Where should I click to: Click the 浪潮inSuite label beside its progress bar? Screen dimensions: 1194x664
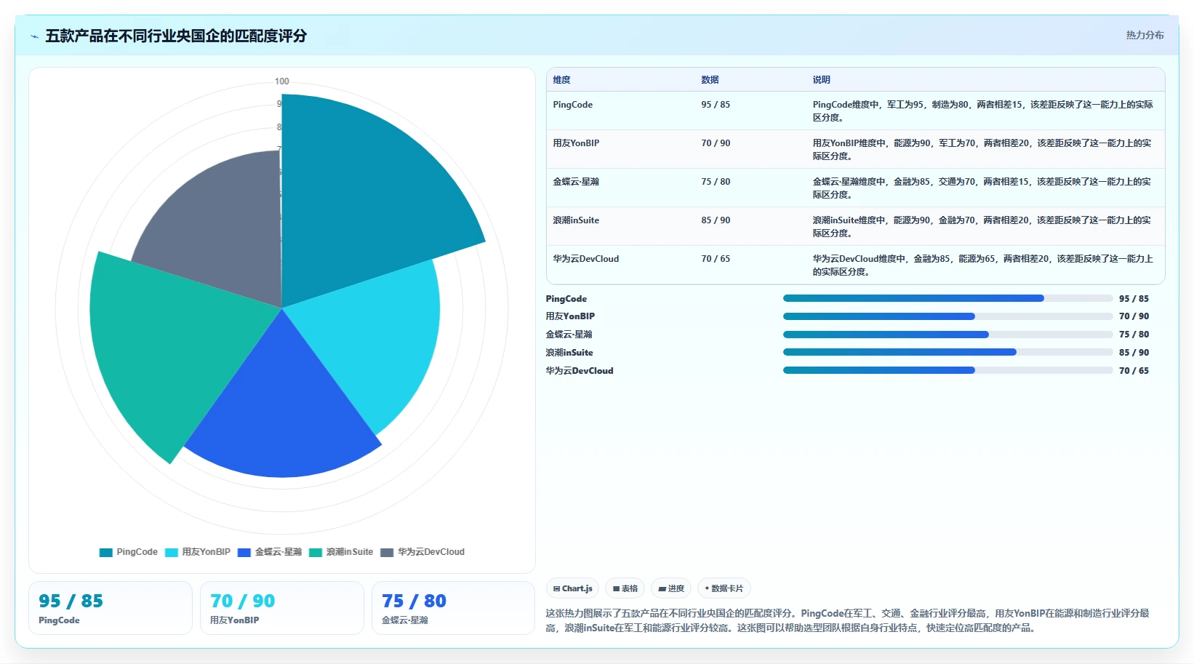pyautogui.click(x=569, y=353)
